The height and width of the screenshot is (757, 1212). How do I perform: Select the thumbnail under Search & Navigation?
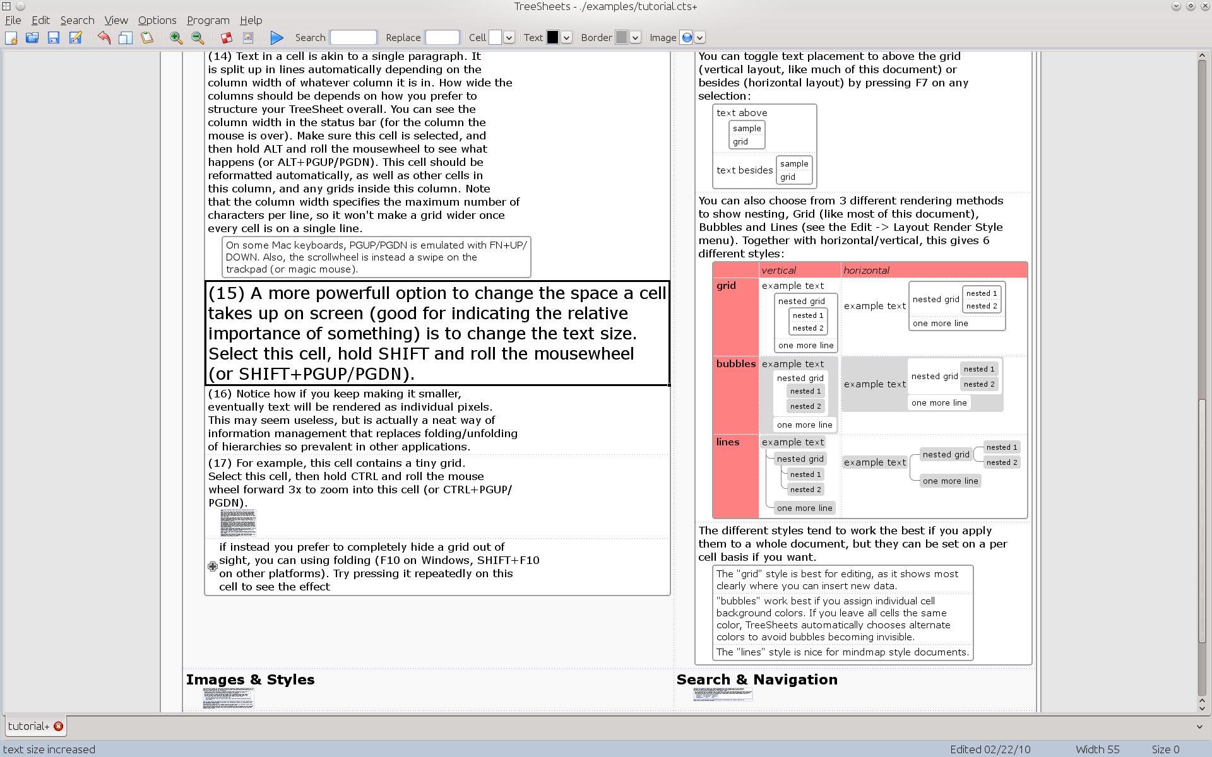click(x=723, y=695)
